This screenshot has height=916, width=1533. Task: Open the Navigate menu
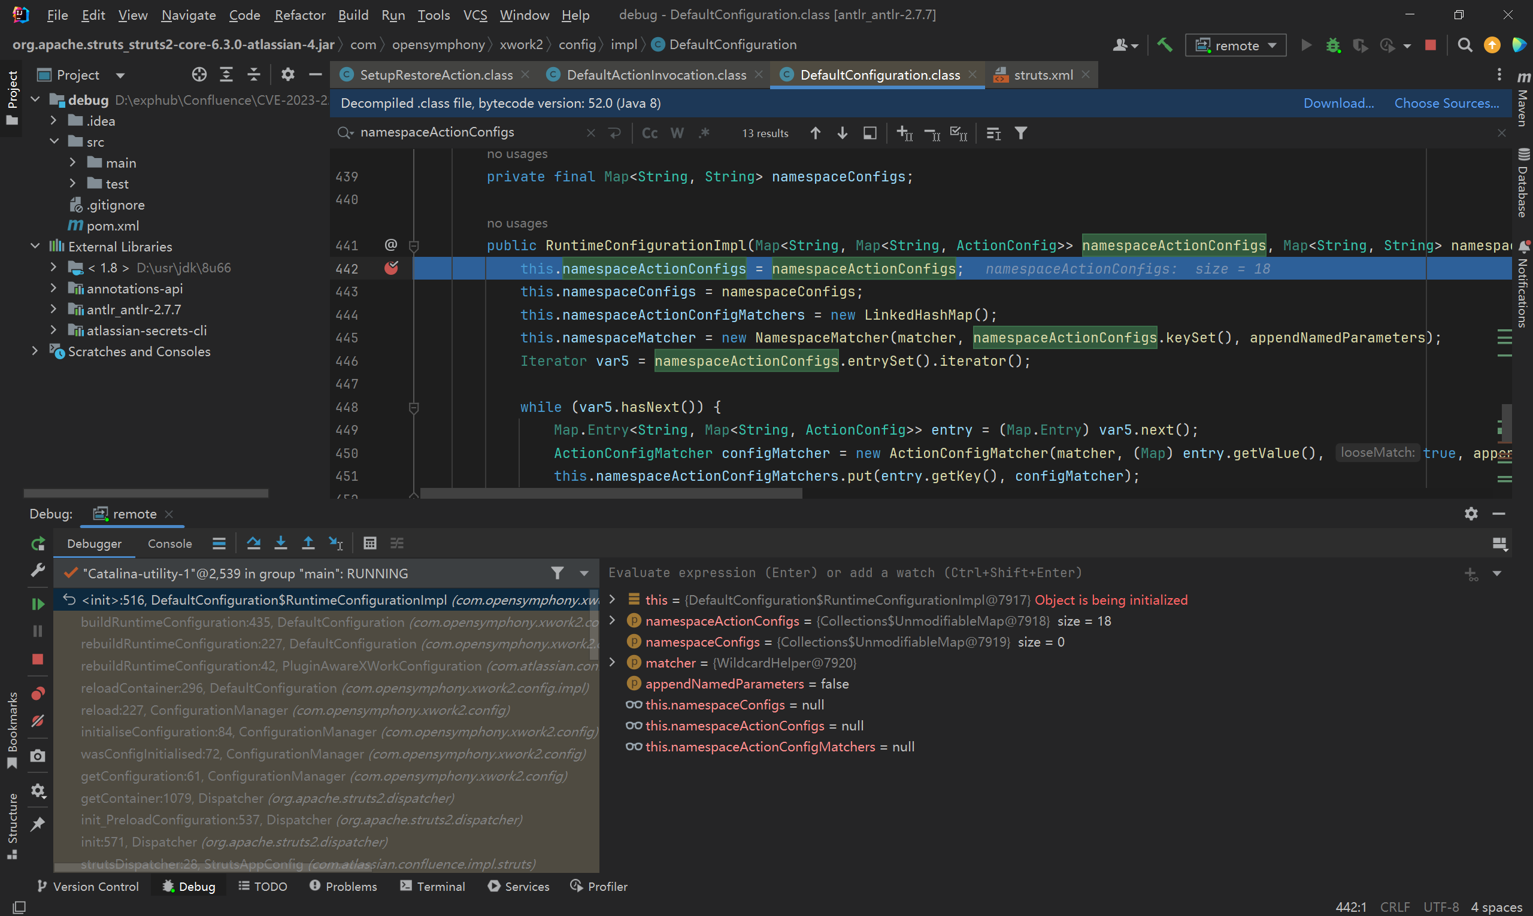(188, 15)
